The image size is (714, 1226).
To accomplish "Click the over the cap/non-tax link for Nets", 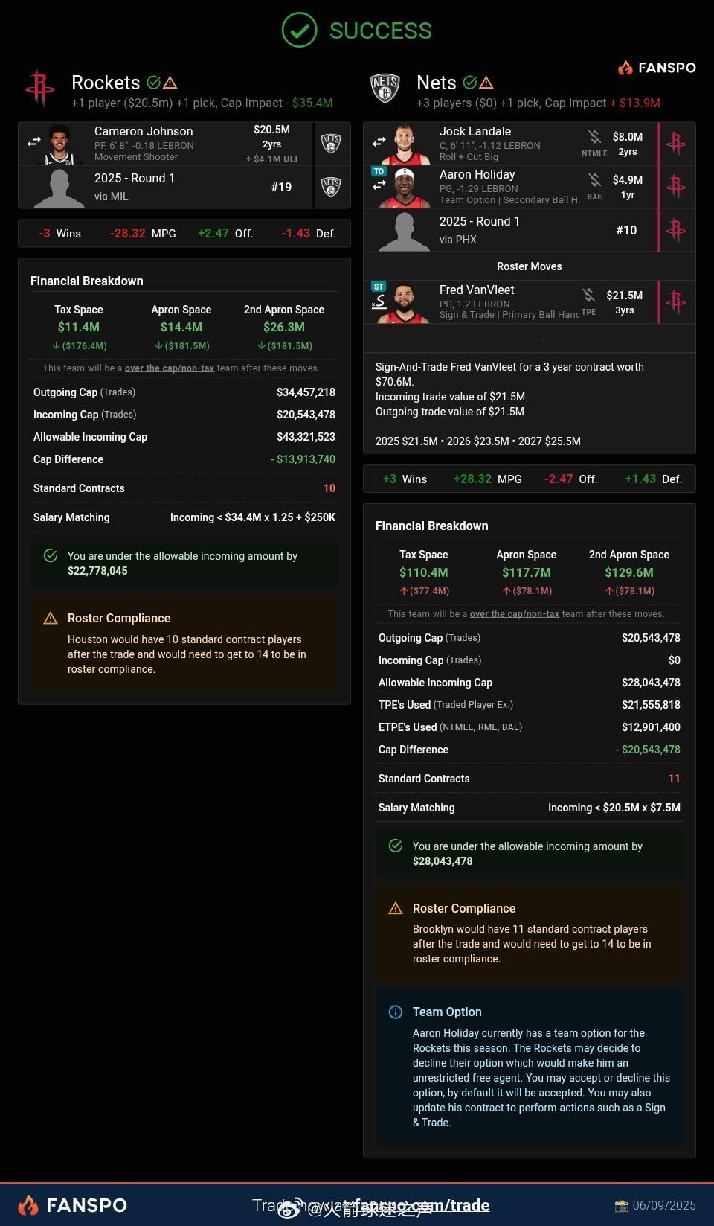I will [x=515, y=614].
